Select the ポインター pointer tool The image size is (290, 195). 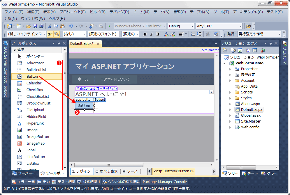click(x=36, y=56)
